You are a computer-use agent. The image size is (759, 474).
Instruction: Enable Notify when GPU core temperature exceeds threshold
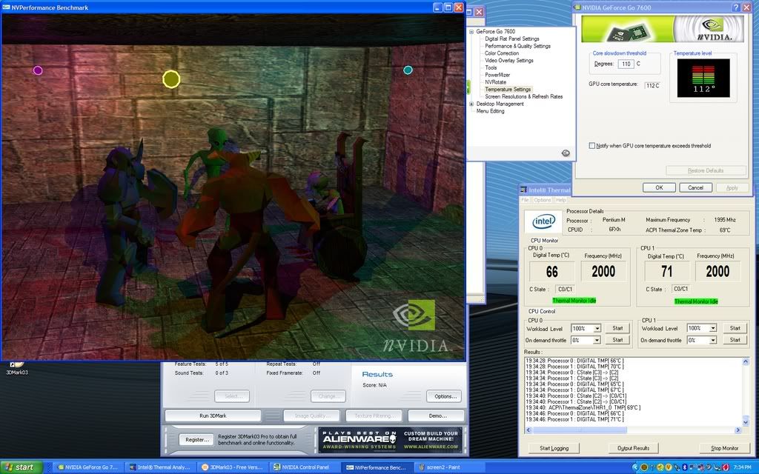(592, 146)
